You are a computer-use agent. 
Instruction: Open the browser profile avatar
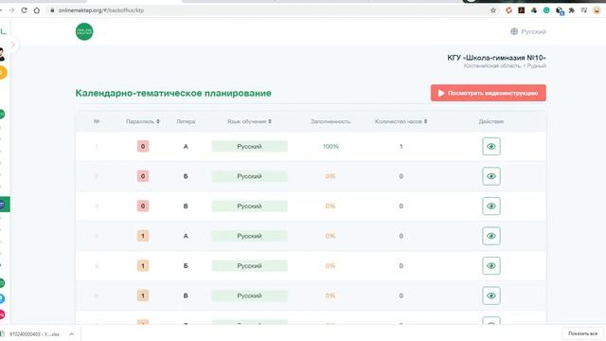[x=597, y=10]
